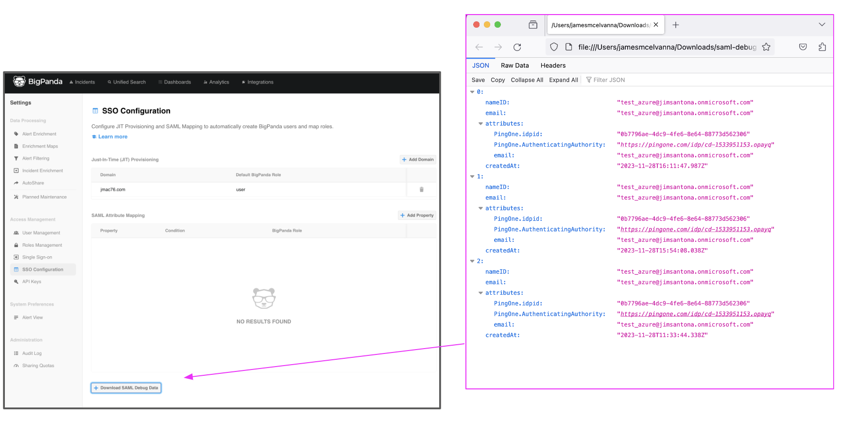Image resolution: width=857 pixels, height=436 pixels.
Task: Click browser forward arrow
Action: pyautogui.click(x=498, y=47)
